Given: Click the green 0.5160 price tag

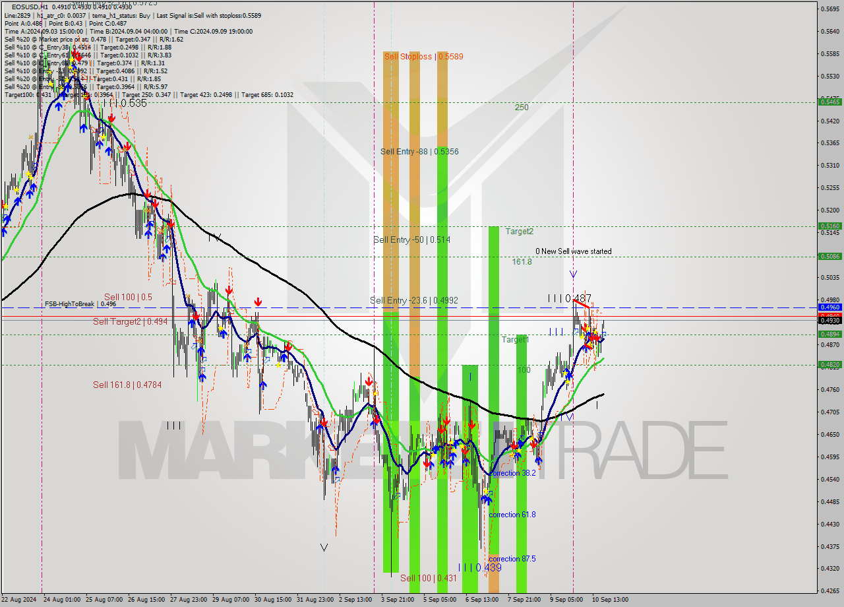Looking at the screenshot, I should 829,226.
